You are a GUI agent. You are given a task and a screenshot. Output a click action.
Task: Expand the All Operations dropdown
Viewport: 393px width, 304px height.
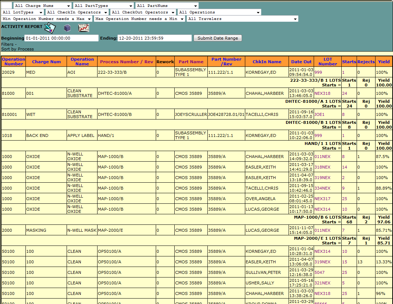[x=219, y=12]
